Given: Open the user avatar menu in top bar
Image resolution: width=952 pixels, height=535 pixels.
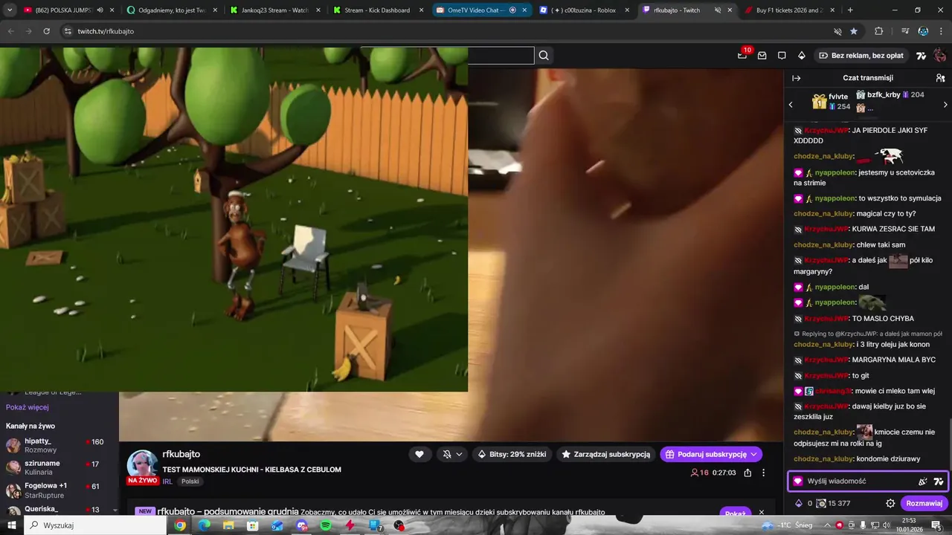Looking at the screenshot, I should (x=939, y=56).
